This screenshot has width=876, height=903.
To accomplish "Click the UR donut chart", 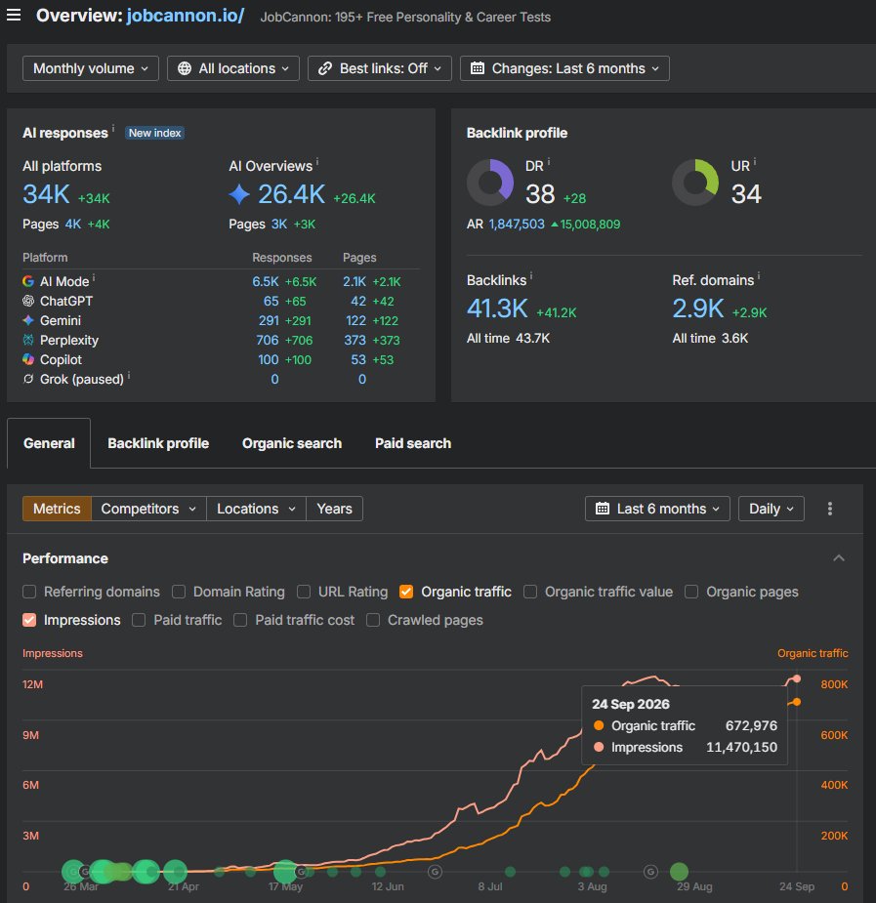I will (695, 183).
